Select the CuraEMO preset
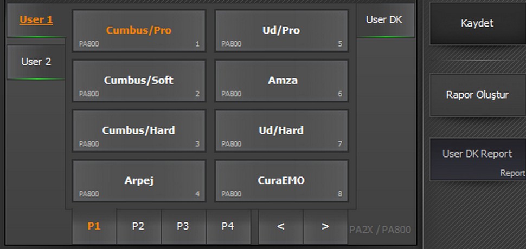 [281, 180]
